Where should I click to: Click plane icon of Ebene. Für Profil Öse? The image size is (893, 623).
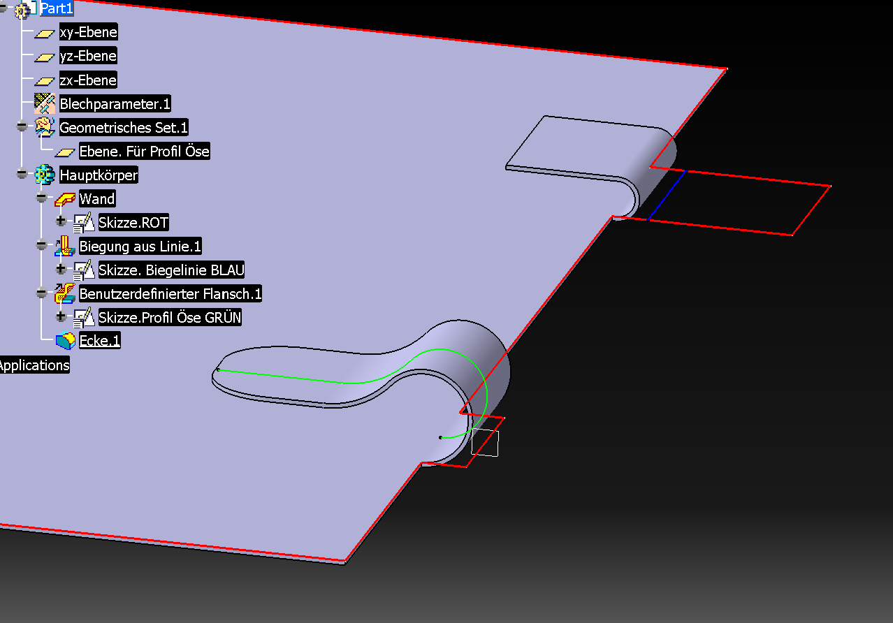65,152
